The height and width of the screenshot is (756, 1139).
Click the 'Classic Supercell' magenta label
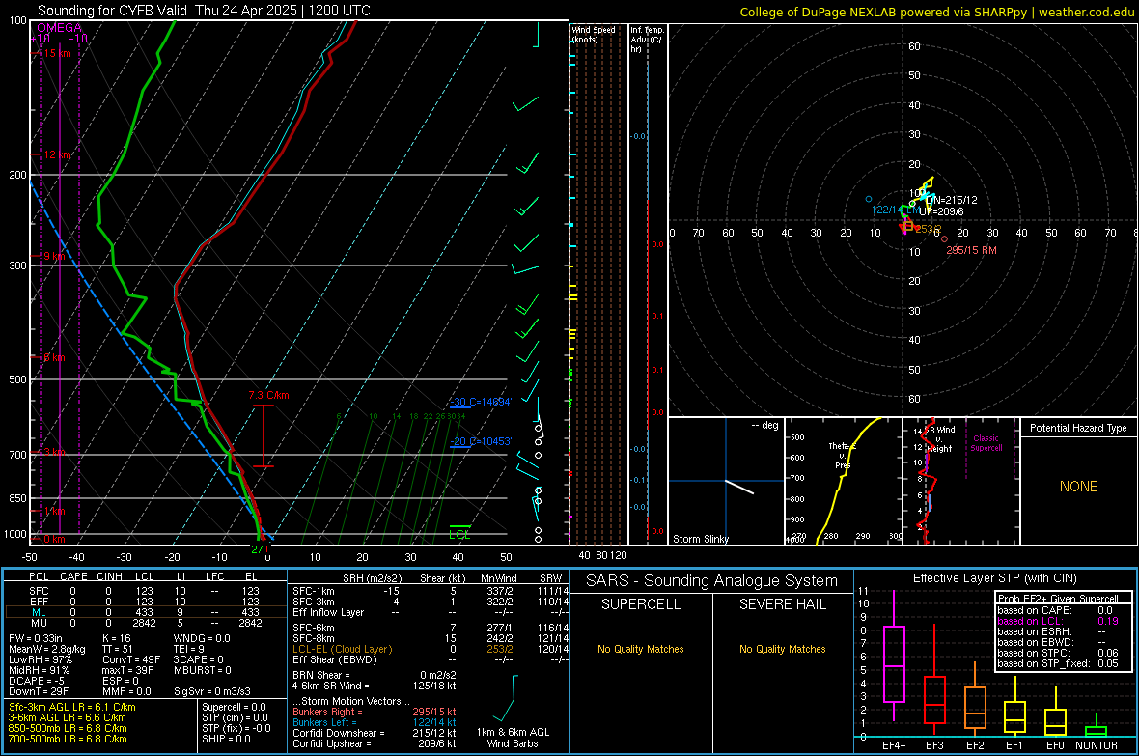(986, 443)
